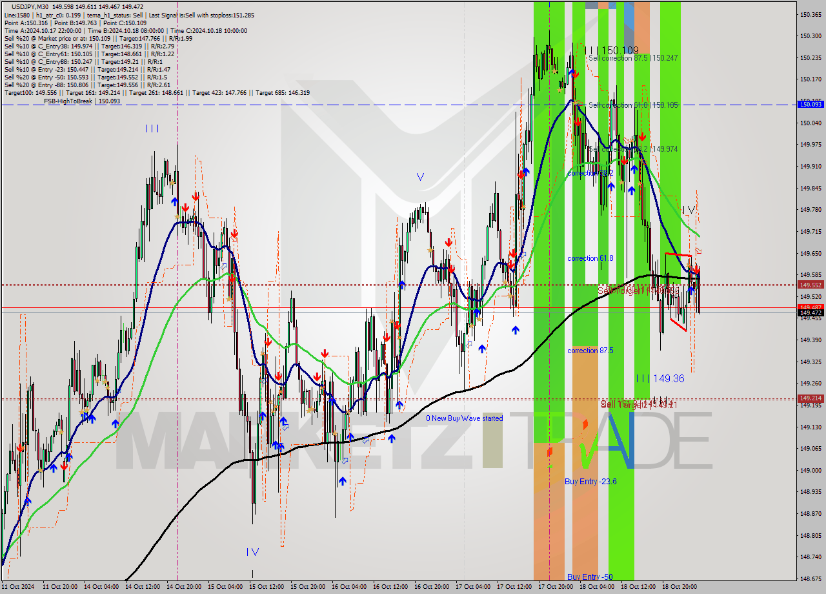This screenshot has height=594, width=826.
Task: Click the 'Buy Entry -50' label
Action: [x=590, y=577]
